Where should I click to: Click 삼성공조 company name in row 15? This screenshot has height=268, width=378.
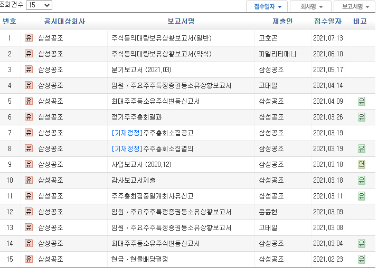coord(51,260)
